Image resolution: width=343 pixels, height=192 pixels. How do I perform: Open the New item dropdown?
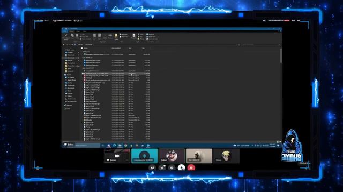point(124,34)
